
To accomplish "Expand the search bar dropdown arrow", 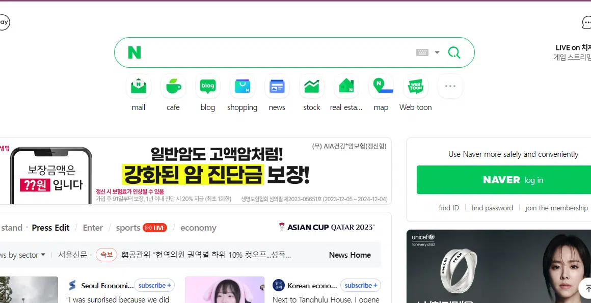I will click(437, 52).
